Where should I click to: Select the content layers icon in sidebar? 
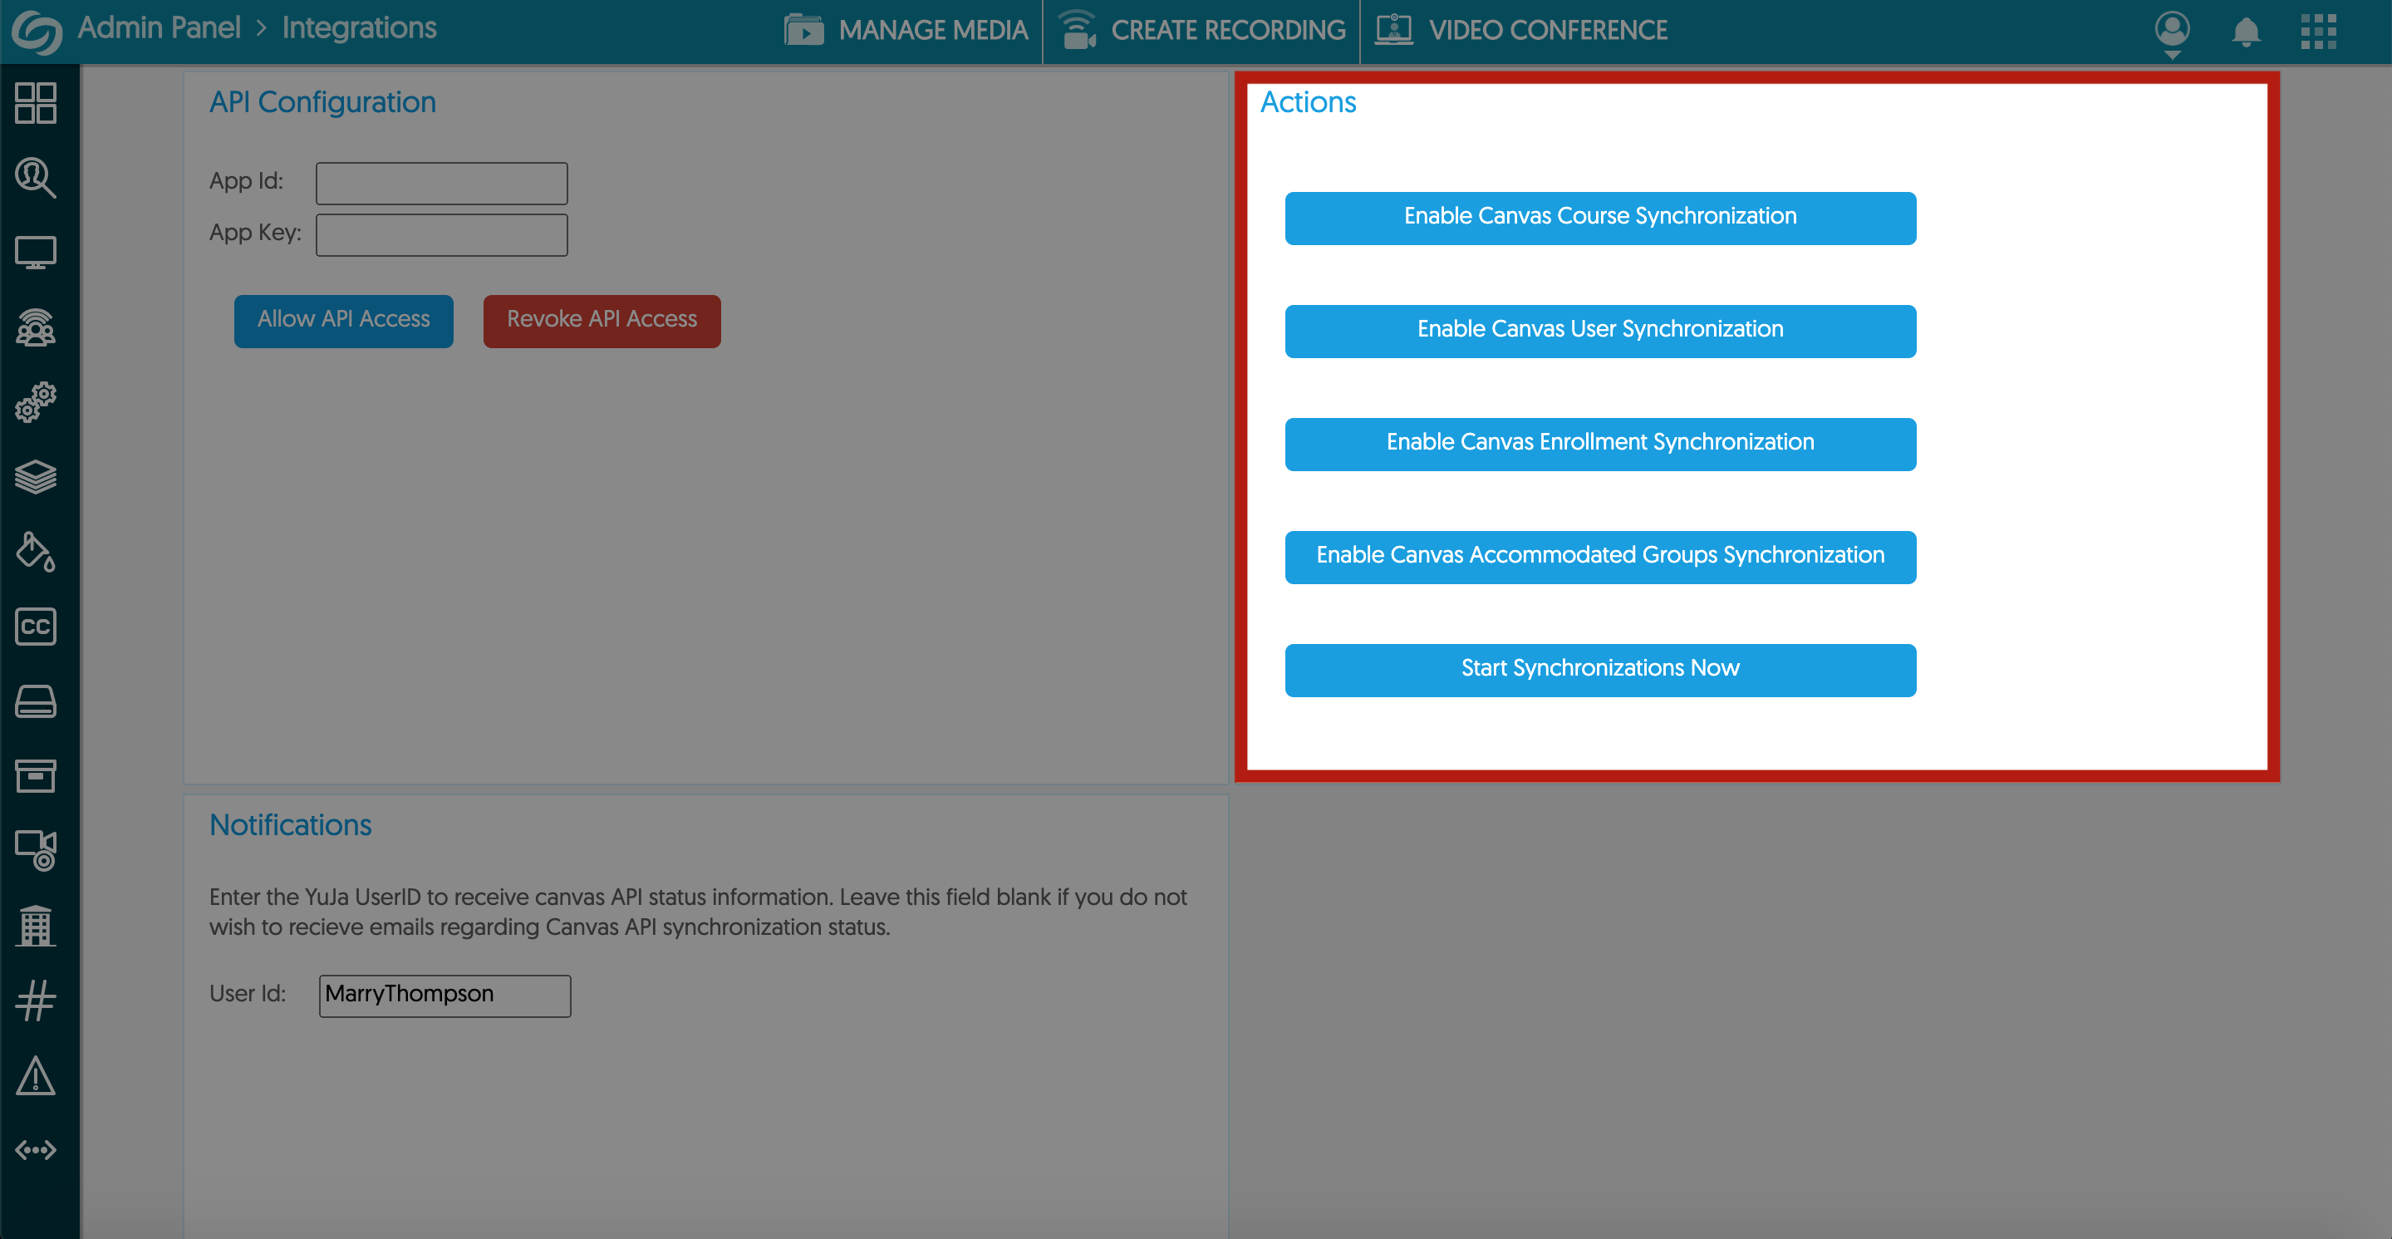[x=37, y=477]
